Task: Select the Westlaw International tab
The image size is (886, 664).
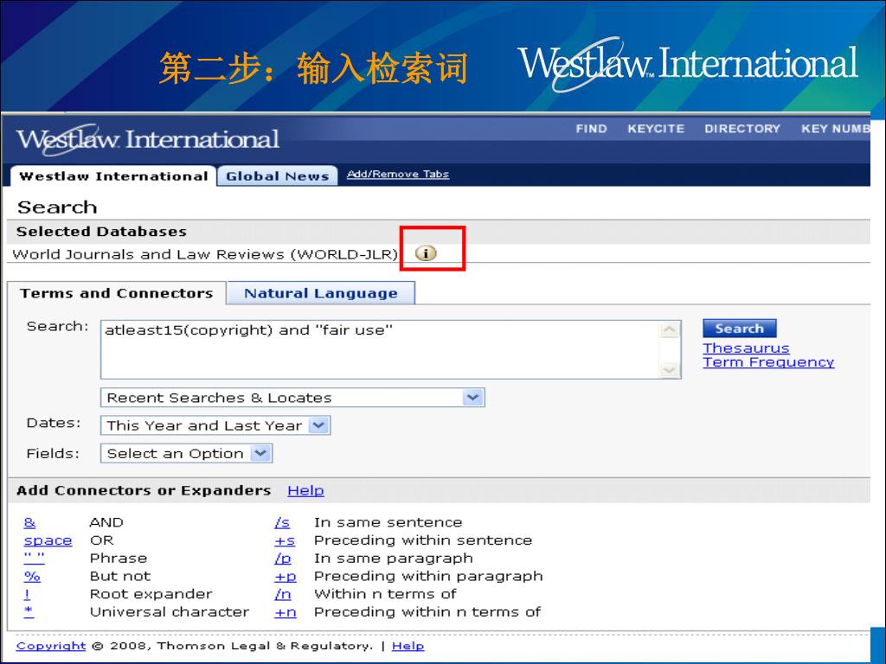Action: [x=113, y=176]
